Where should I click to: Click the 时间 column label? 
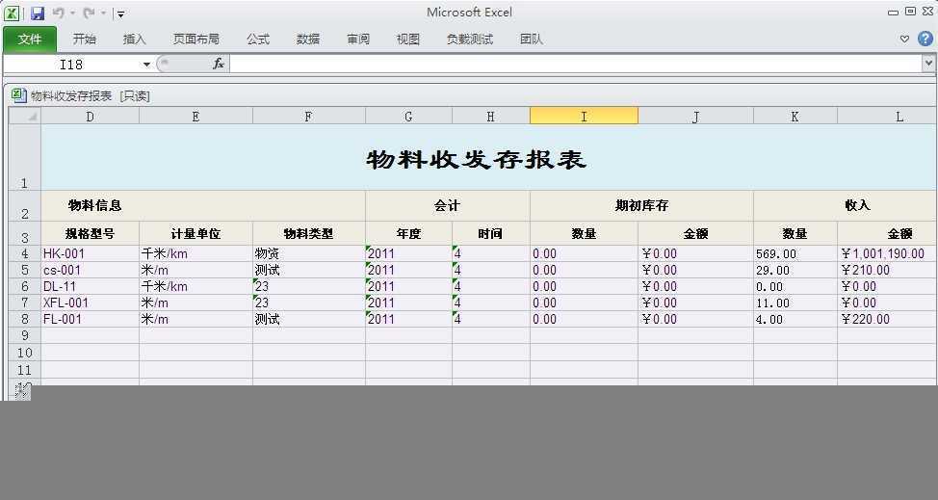pos(490,233)
